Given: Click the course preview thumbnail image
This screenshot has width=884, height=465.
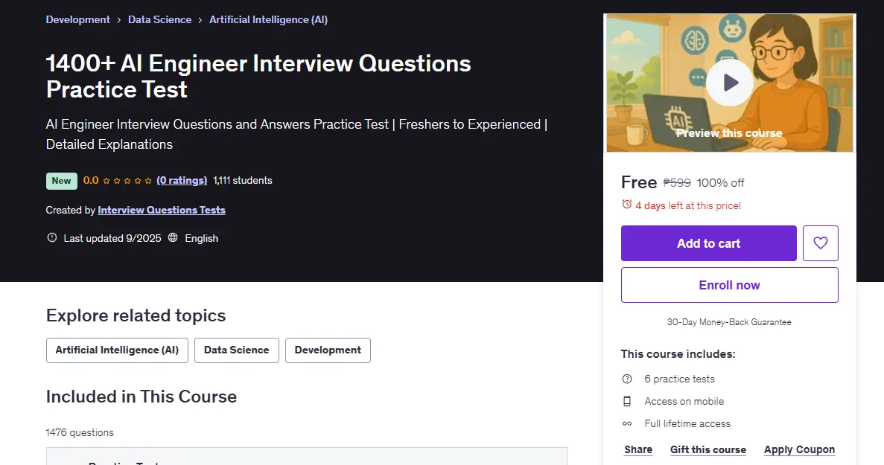Looking at the screenshot, I should 730,83.
